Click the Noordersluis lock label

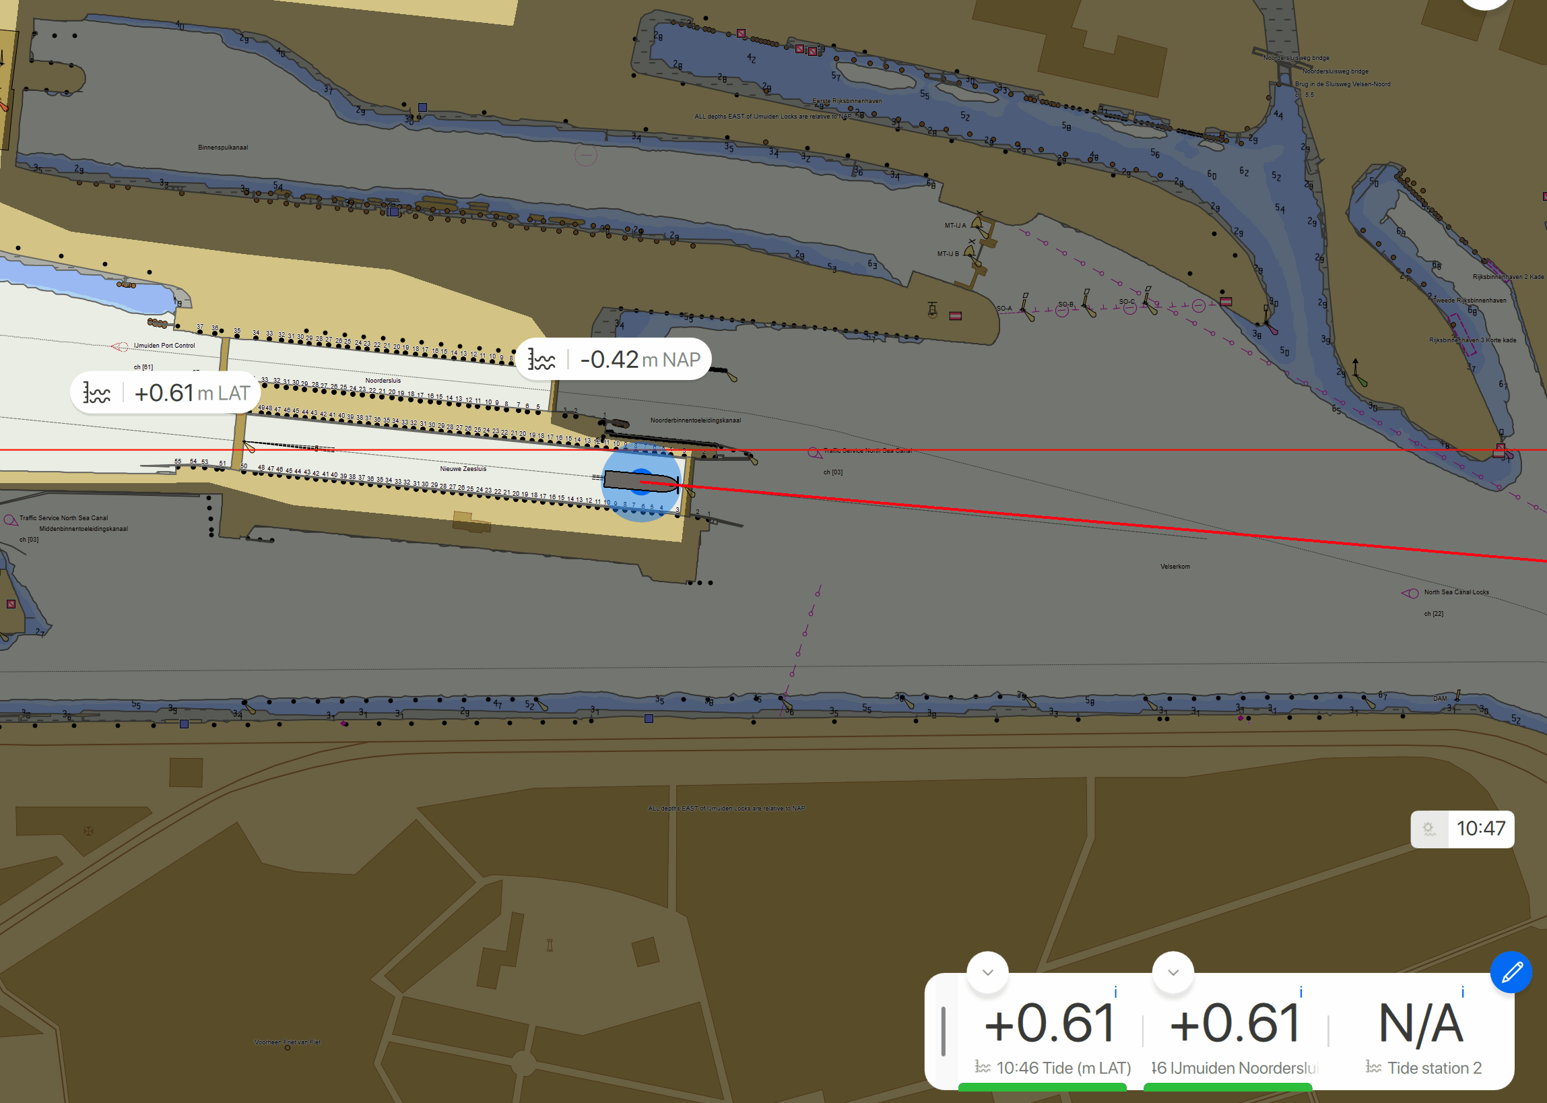(383, 380)
